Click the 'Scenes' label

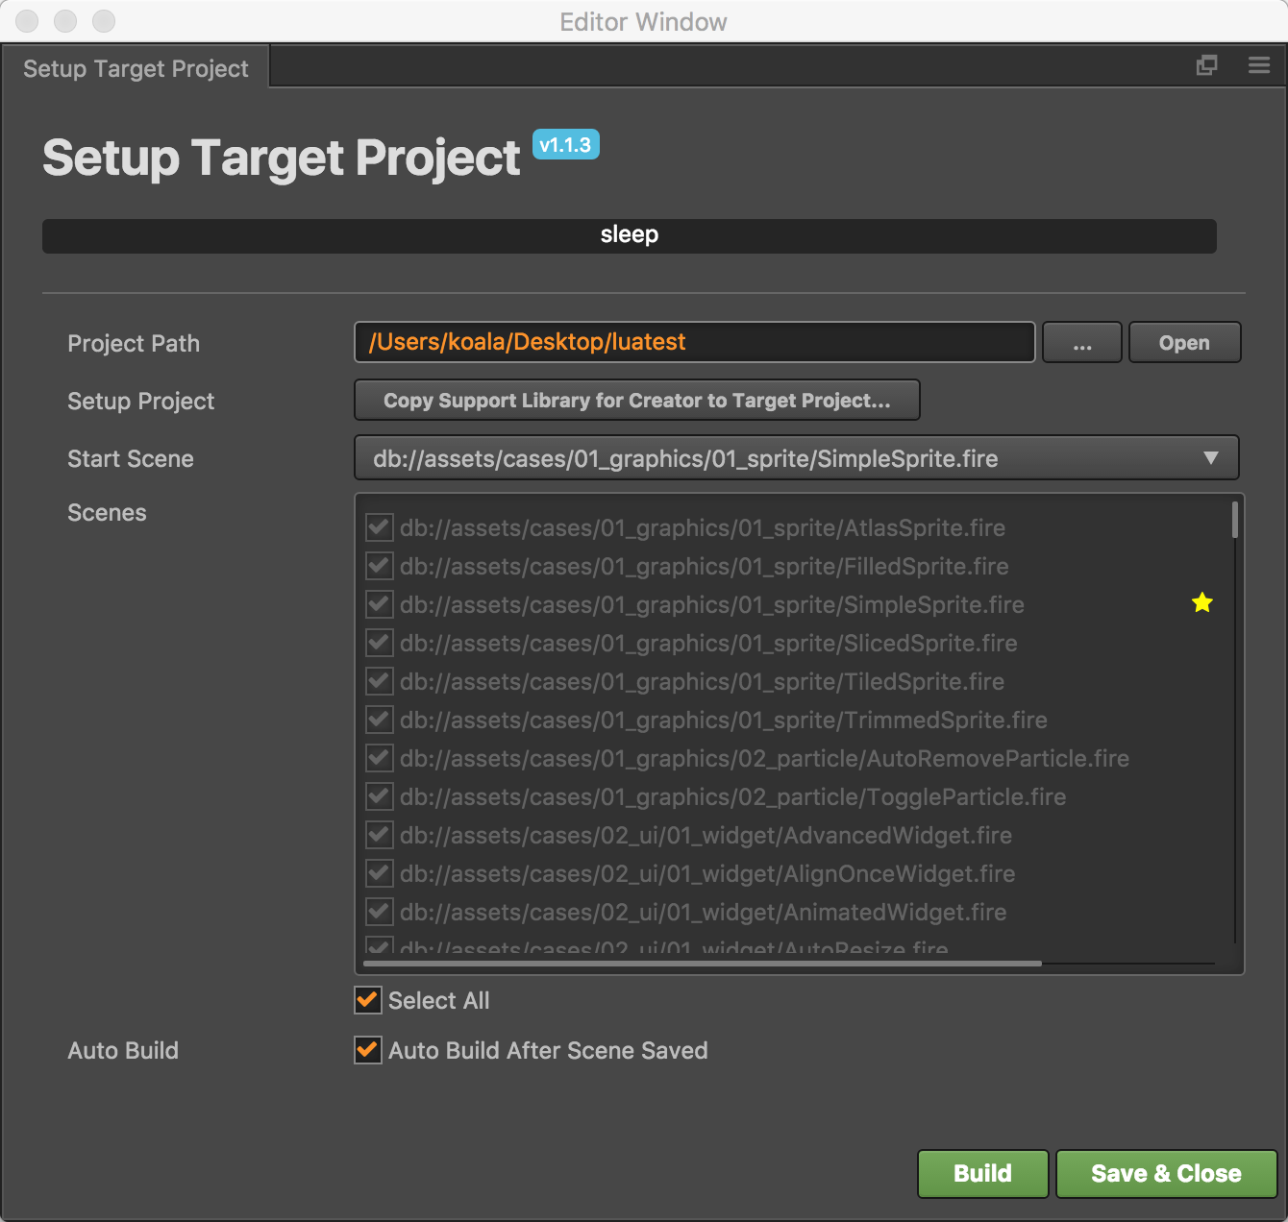tap(107, 513)
